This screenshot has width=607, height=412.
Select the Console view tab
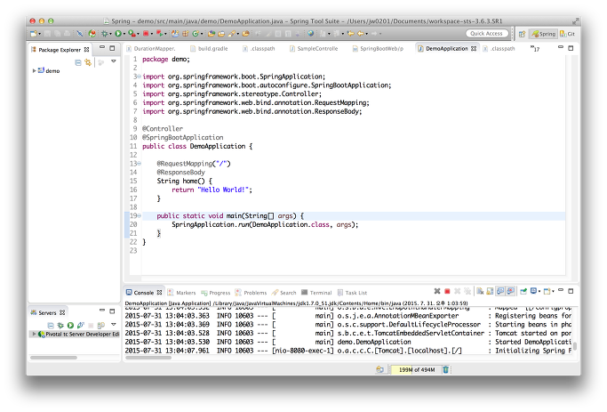(x=144, y=293)
